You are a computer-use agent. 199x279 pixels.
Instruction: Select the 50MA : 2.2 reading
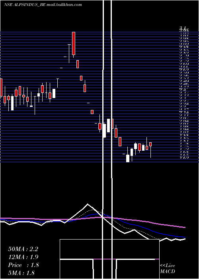[23, 249]
